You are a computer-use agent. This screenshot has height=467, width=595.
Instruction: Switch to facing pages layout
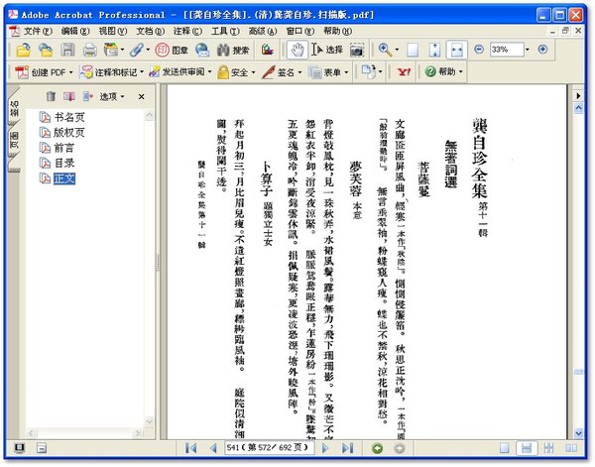[x=571, y=448]
